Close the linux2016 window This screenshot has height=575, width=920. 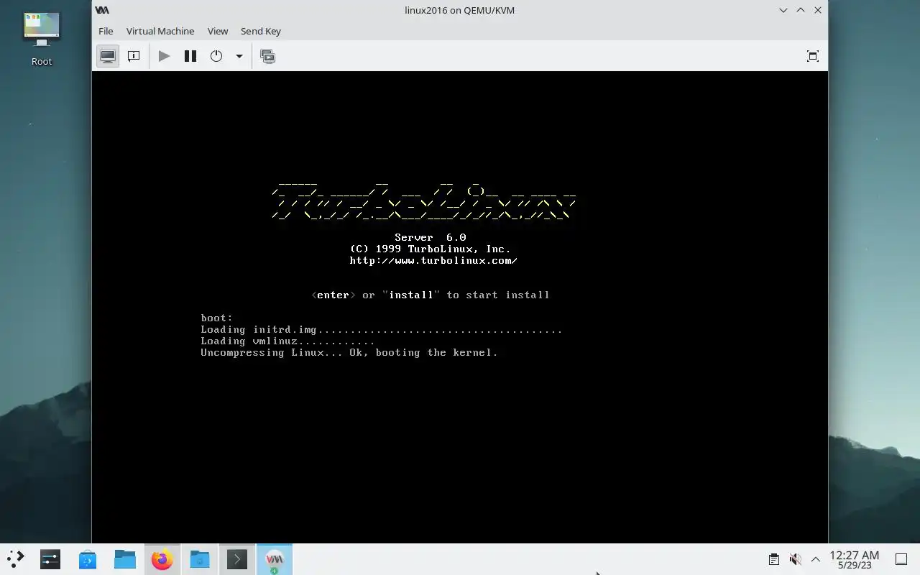pyautogui.click(x=818, y=10)
